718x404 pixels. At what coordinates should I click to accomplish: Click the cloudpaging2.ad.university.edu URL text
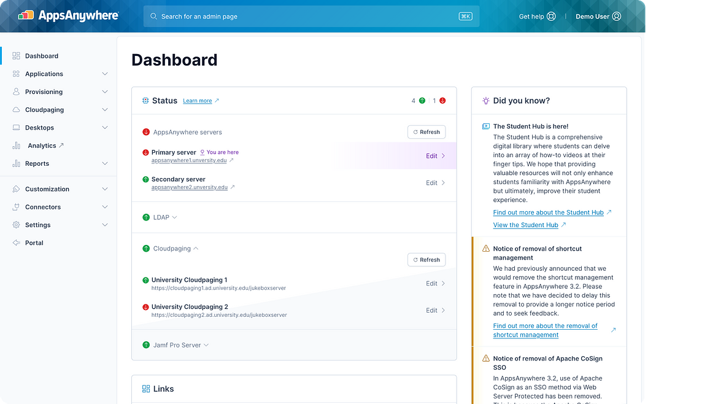tap(219, 315)
